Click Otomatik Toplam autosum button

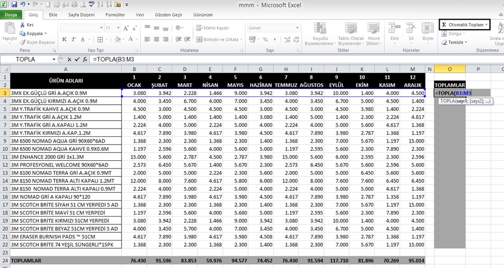click(x=465, y=25)
